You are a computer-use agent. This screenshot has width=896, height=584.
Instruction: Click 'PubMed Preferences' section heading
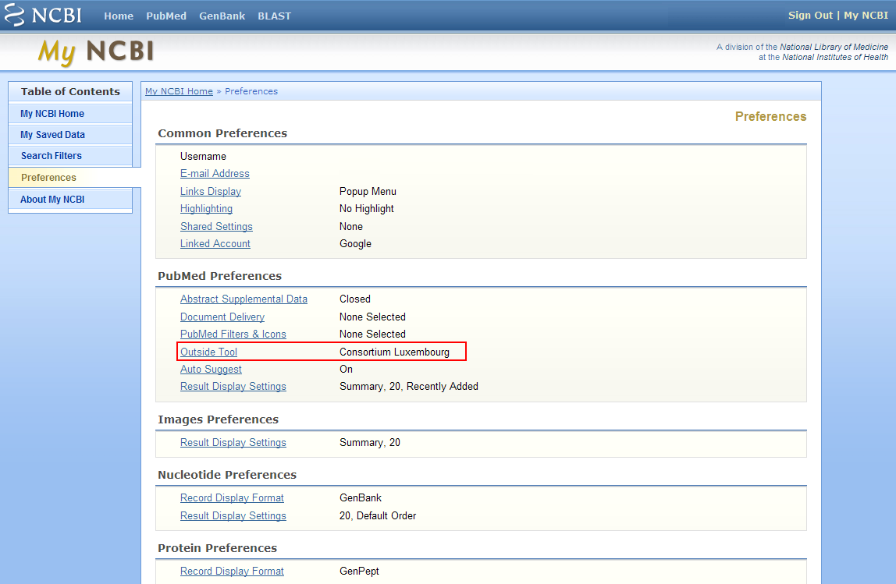[x=219, y=276]
